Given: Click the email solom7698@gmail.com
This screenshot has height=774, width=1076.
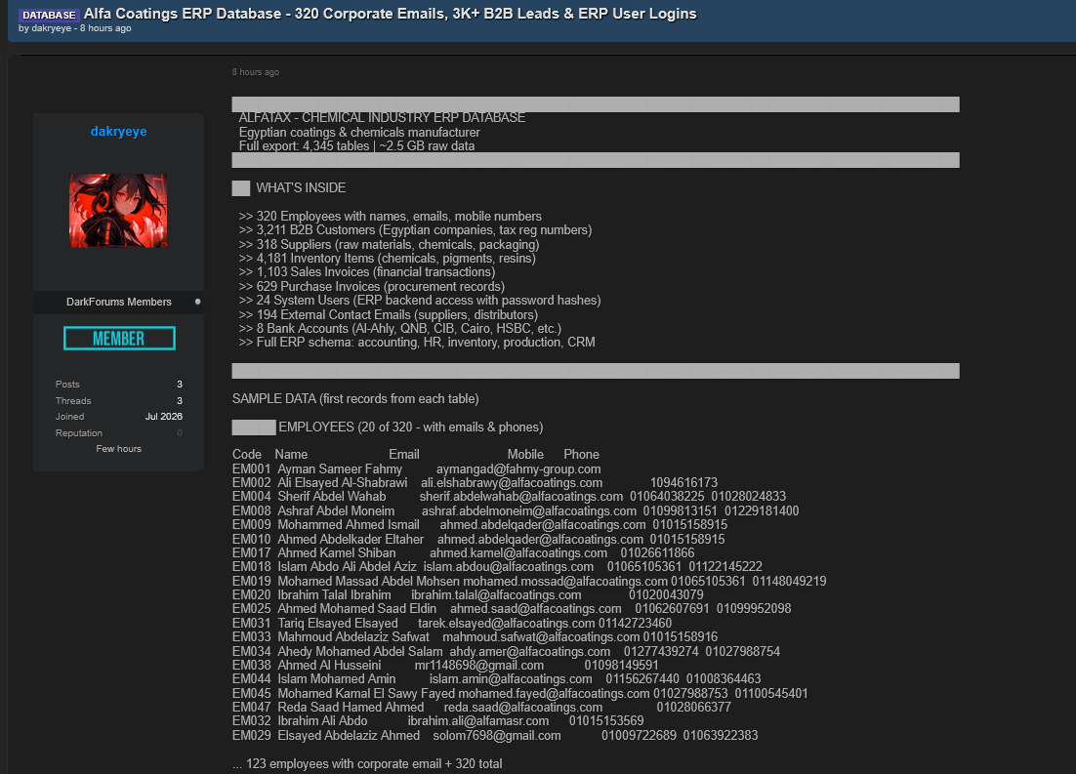Looking at the screenshot, I should (x=497, y=736).
